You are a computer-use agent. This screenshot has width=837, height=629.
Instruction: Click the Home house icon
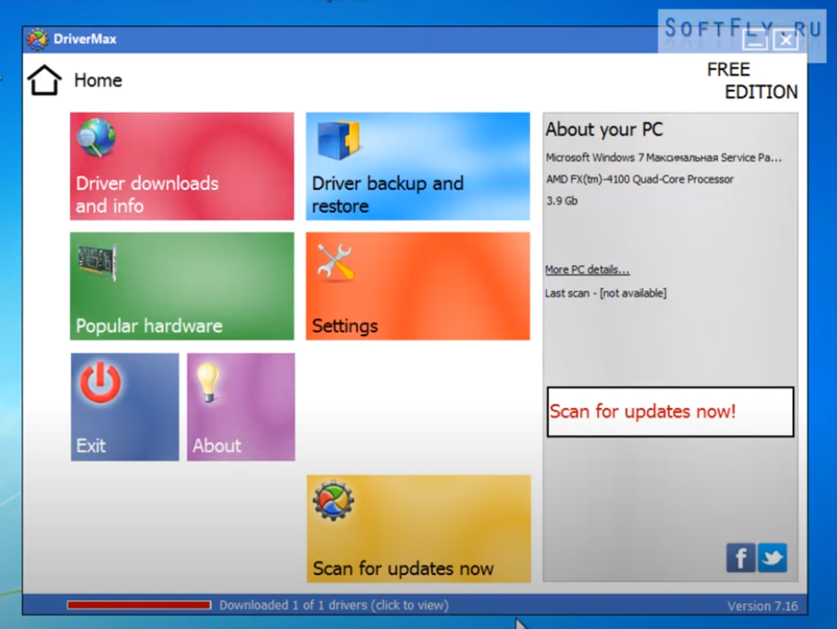(x=44, y=80)
